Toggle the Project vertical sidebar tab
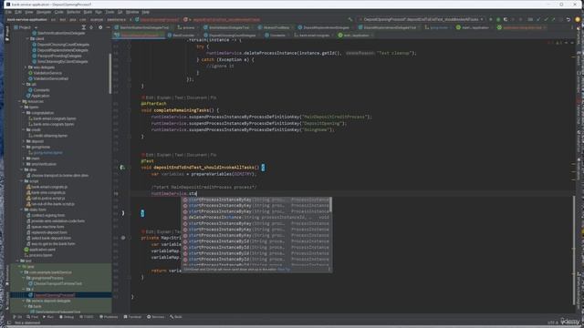 pyautogui.click(x=6, y=34)
